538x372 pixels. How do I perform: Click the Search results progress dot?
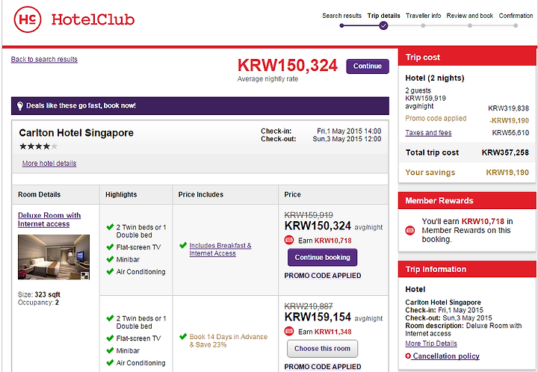pyautogui.click(x=341, y=25)
